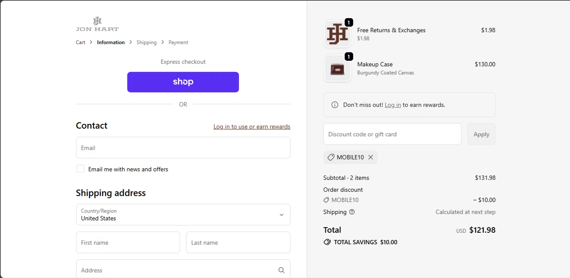Screen dimensions: 570x278
Task: Click the tag icon inside the MOBILE10 chip
Action: click(x=331, y=157)
